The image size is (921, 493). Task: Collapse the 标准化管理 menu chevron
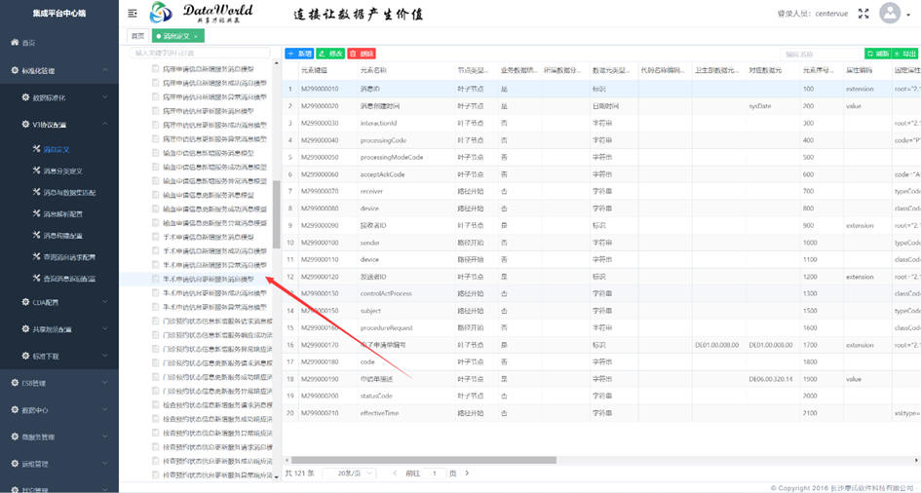[105, 70]
